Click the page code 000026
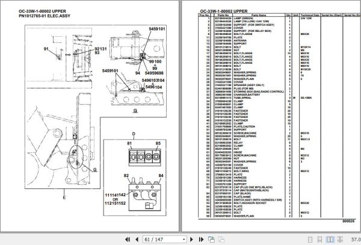The image size is (361, 245). (x=348, y=221)
